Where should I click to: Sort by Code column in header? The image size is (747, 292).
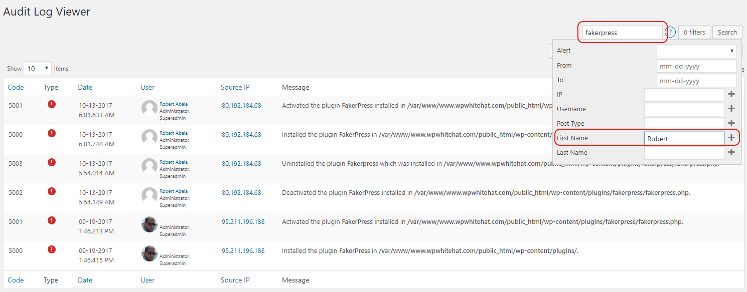click(x=16, y=87)
